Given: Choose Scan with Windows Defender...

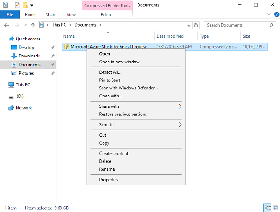Looking at the screenshot, I should 136,88.
